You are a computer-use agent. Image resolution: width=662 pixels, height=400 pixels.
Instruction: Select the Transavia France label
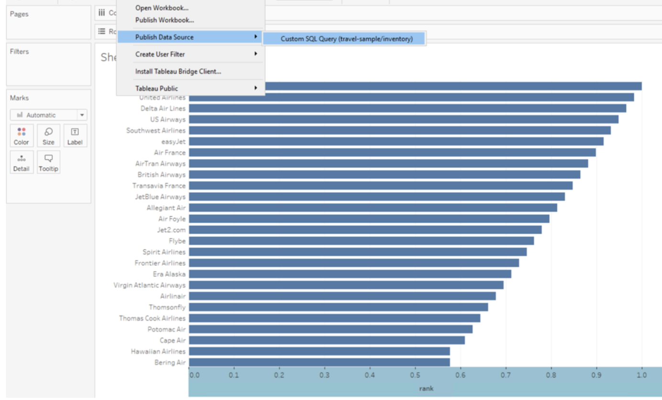pyautogui.click(x=159, y=186)
